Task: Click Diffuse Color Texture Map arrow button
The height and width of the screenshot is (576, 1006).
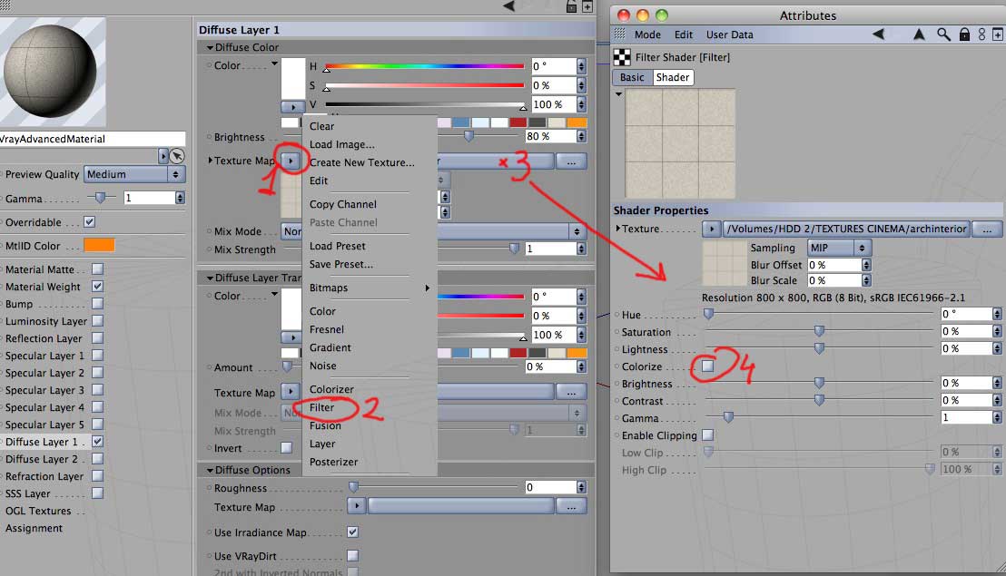Action: tap(291, 161)
